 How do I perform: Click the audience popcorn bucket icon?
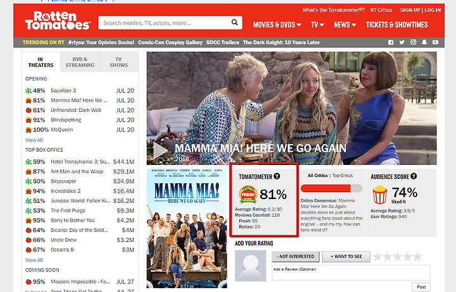(x=380, y=195)
